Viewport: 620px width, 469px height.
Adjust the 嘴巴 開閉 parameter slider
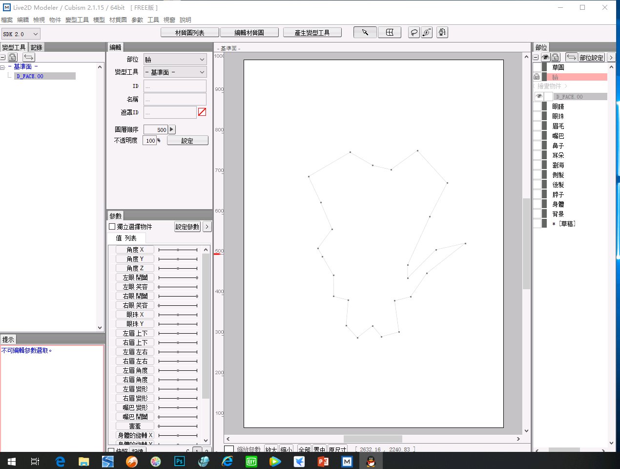(x=178, y=417)
